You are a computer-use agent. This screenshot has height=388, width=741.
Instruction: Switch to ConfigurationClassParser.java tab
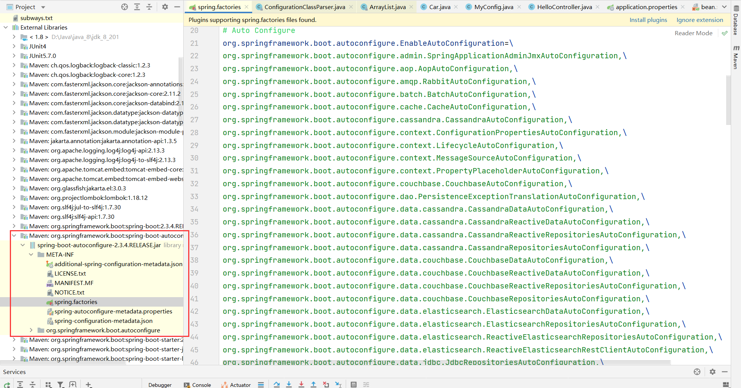(304, 7)
